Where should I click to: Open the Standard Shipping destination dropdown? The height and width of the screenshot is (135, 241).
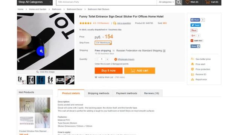point(164,51)
